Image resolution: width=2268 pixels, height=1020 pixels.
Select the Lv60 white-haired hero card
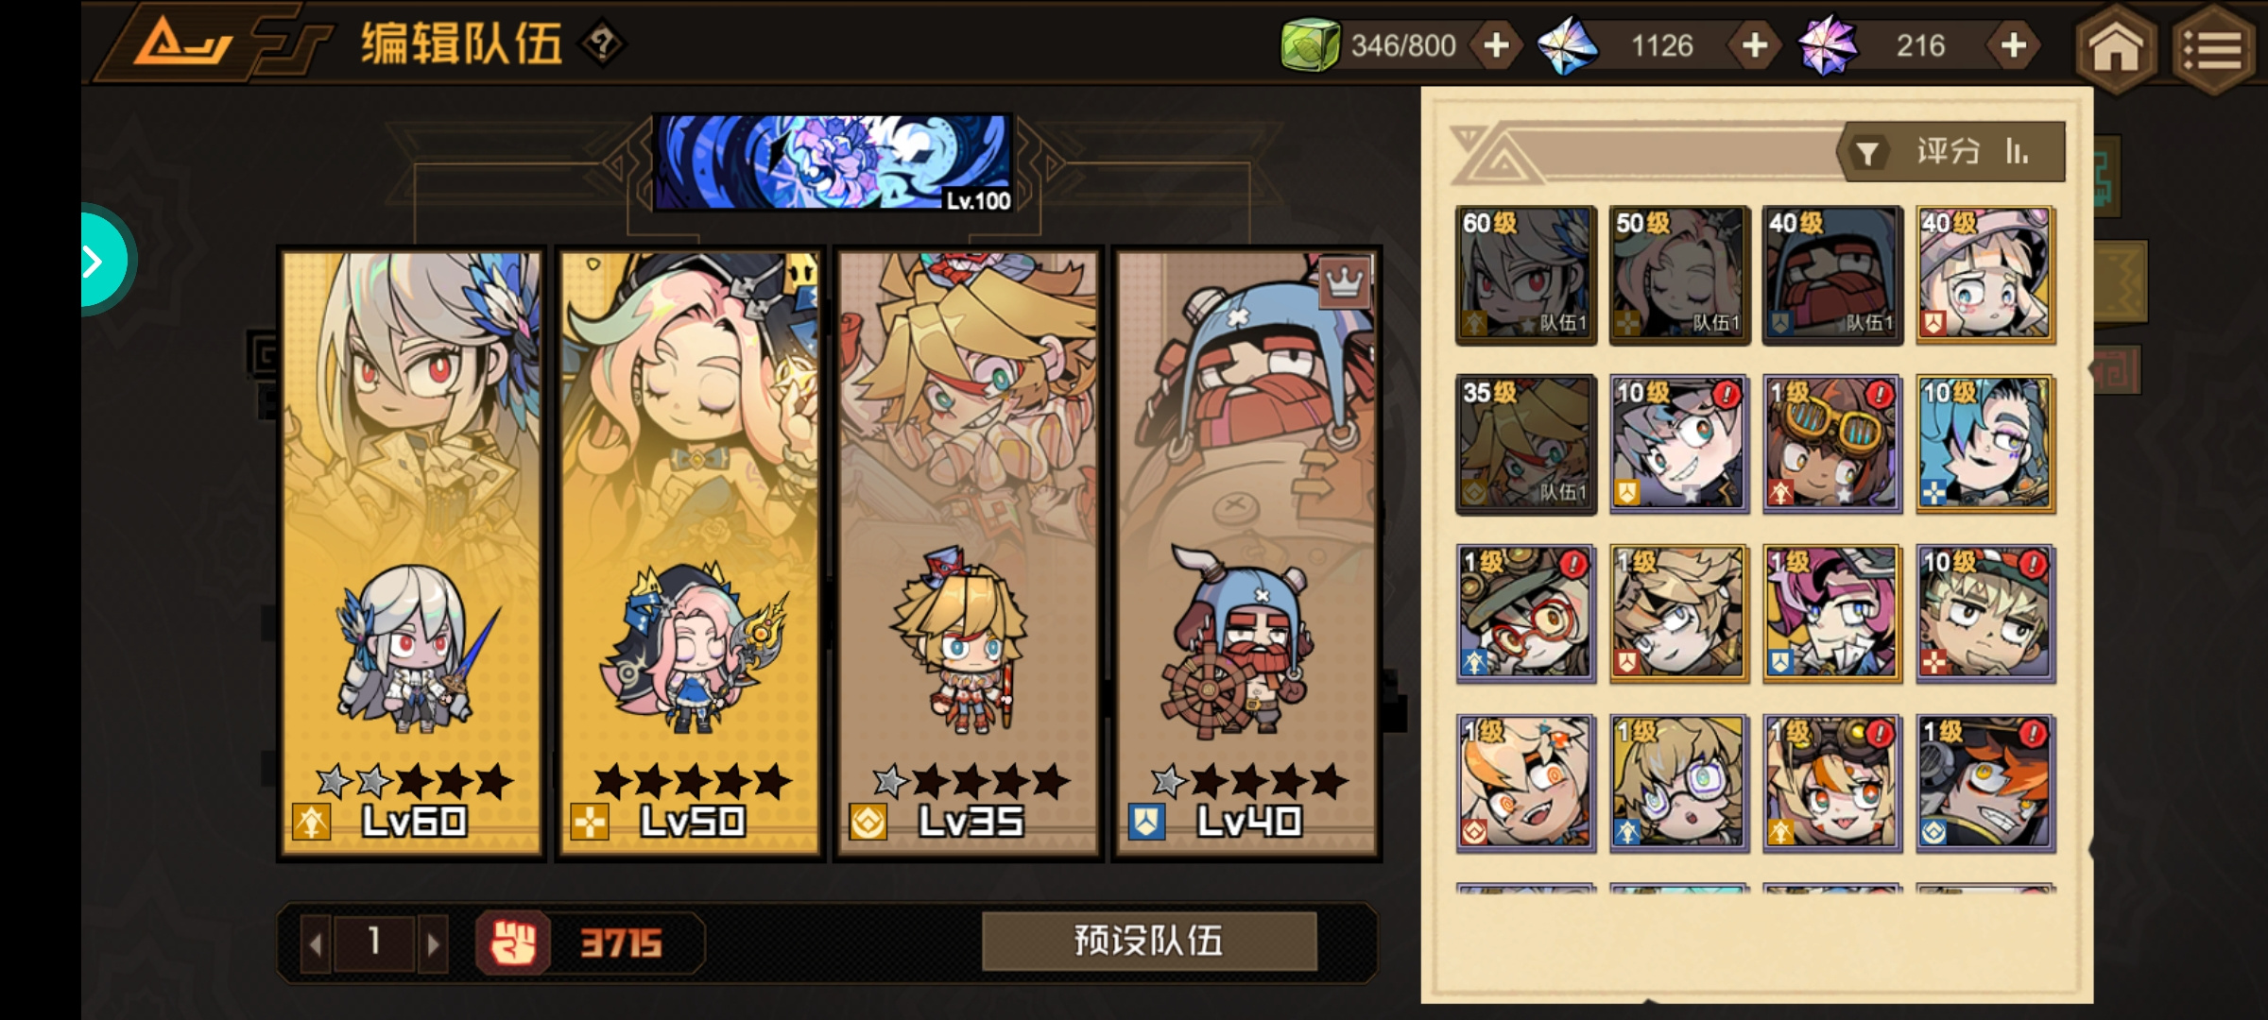click(x=411, y=553)
